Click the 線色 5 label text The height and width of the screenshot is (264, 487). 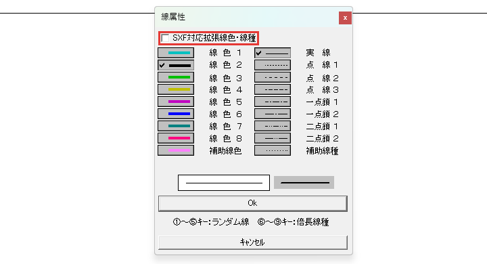(x=225, y=102)
